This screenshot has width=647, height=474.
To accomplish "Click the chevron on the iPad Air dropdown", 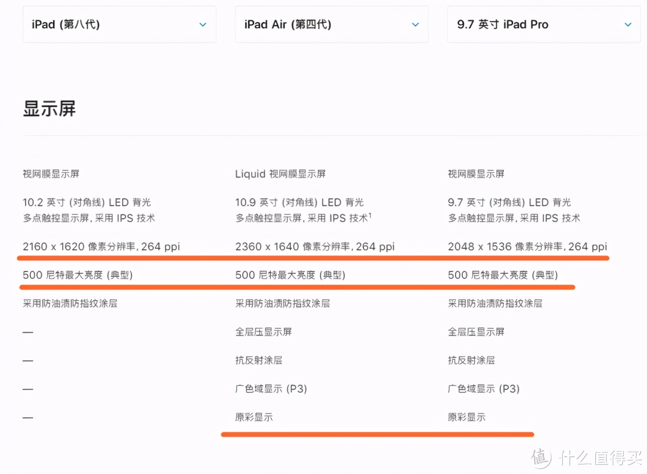I will tap(415, 24).
